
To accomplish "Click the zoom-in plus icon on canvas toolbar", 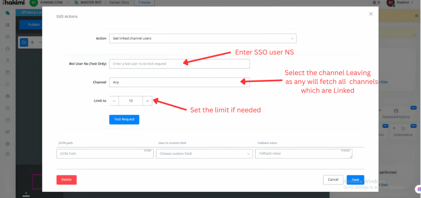I will tap(32, 42).
